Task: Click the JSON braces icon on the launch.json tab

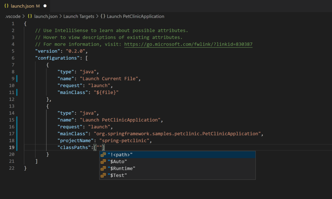Action: (6, 6)
